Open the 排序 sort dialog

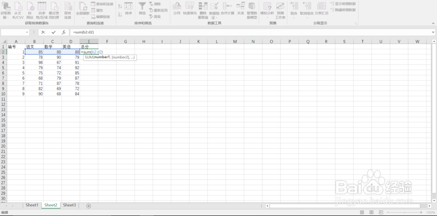click(128, 8)
